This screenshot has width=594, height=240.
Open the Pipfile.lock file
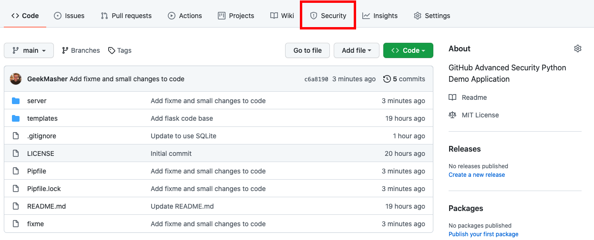pyautogui.click(x=44, y=189)
